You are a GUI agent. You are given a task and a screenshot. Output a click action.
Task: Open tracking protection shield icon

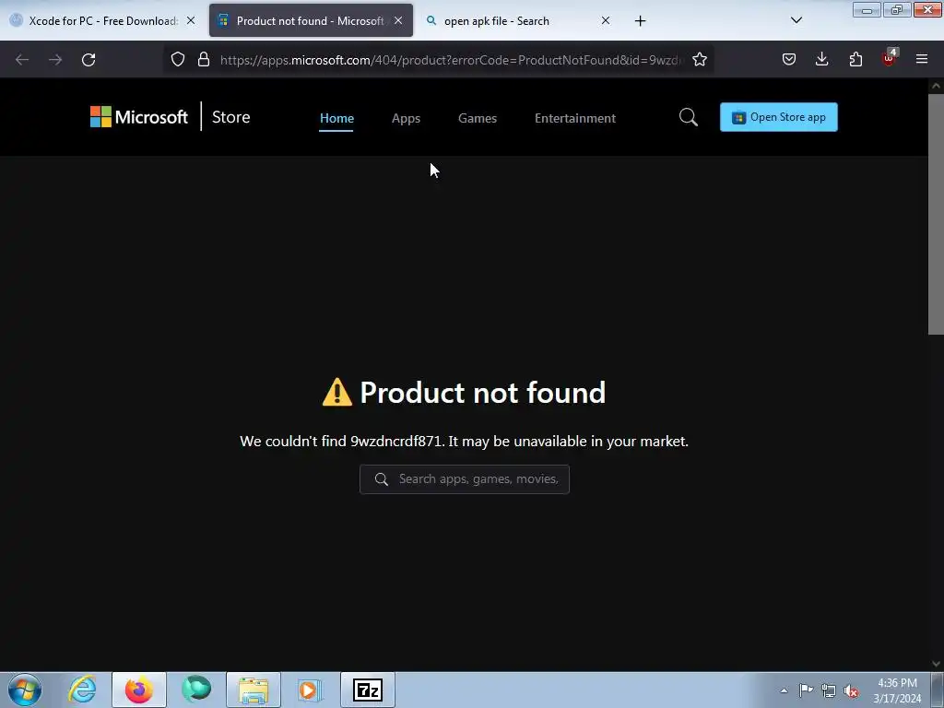tap(178, 60)
